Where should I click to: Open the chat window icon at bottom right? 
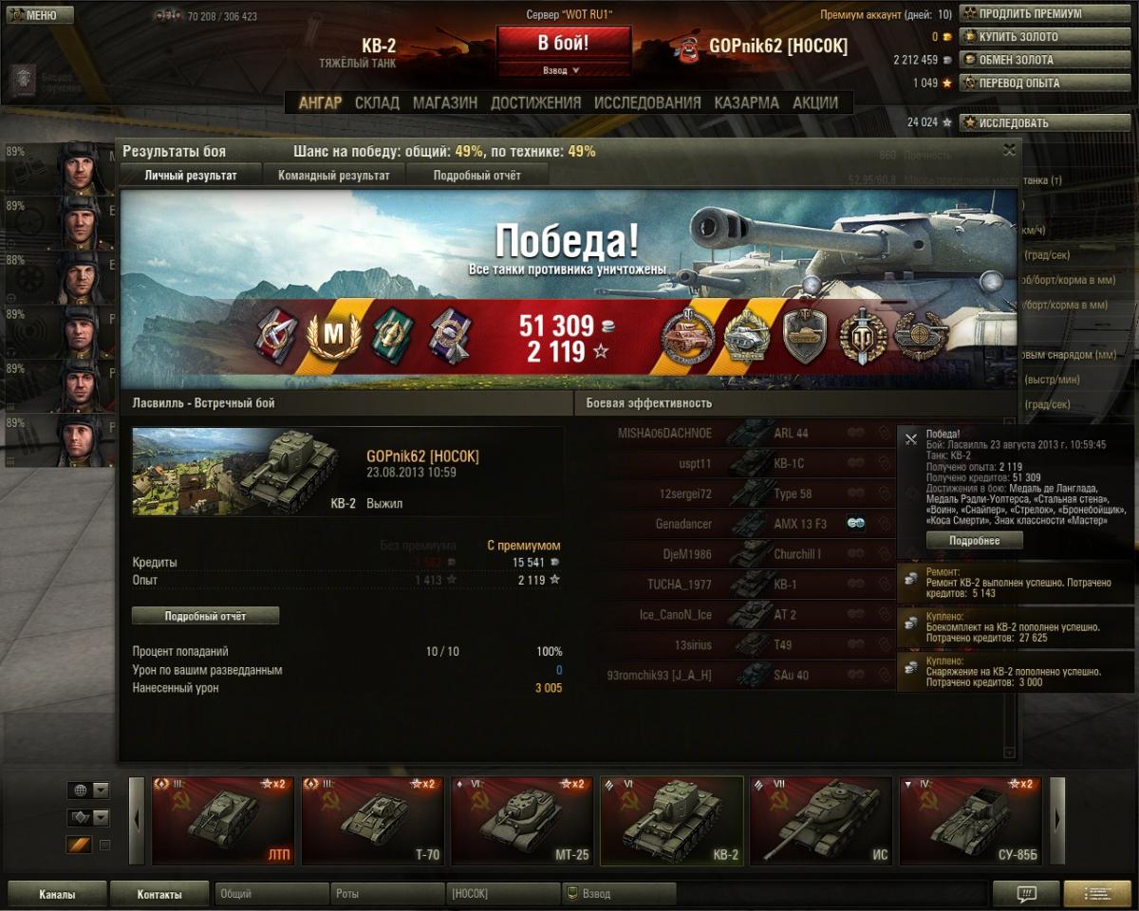pos(1026,894)
